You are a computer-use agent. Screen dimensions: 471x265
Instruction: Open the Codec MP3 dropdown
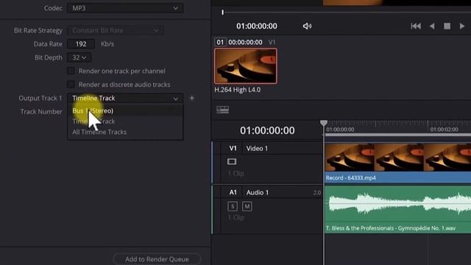(125, 8)
